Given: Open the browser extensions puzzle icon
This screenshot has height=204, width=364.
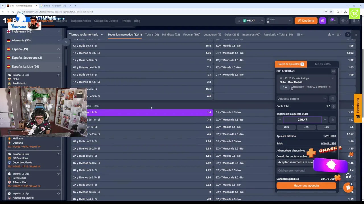Looking at the screenshot, I should pyautogui.click(x=338, y=12).
